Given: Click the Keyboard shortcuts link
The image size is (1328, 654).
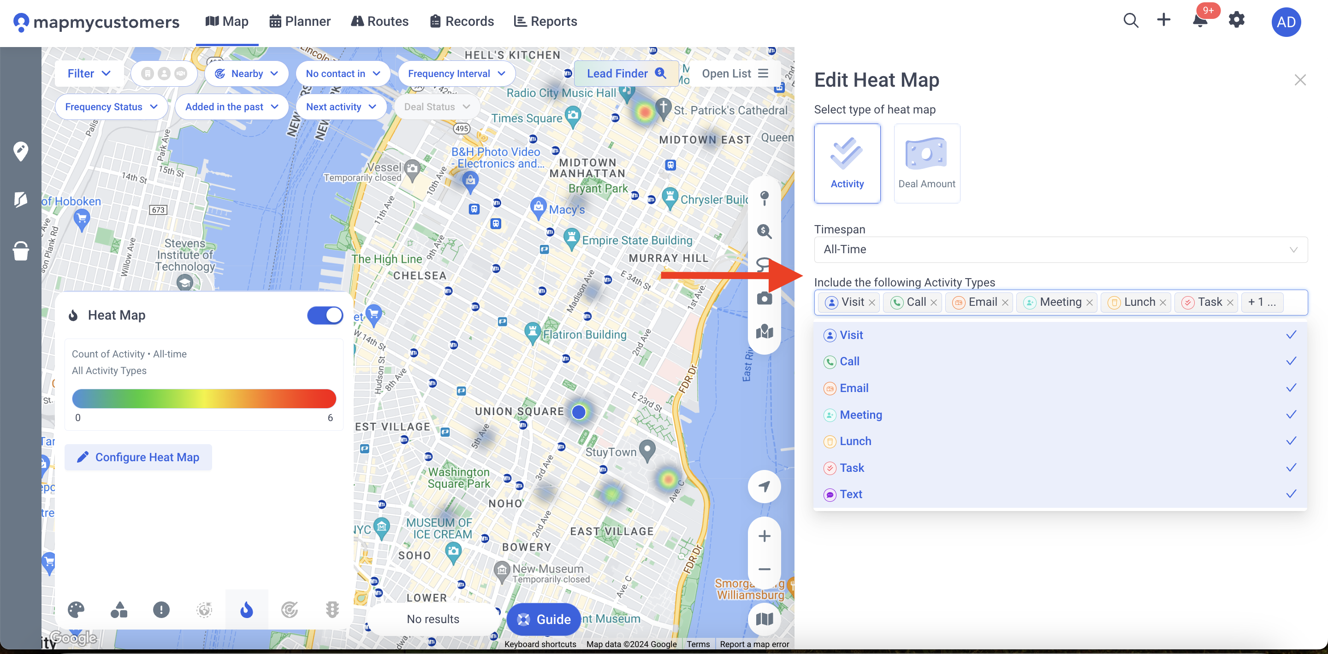Looking at the screenshot, I should (x=540, y=644).
